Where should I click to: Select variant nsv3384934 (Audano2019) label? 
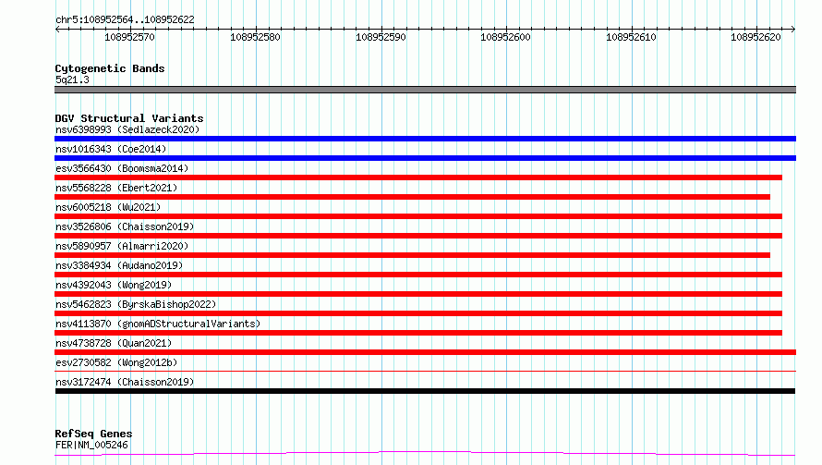[x=119, y=265]
